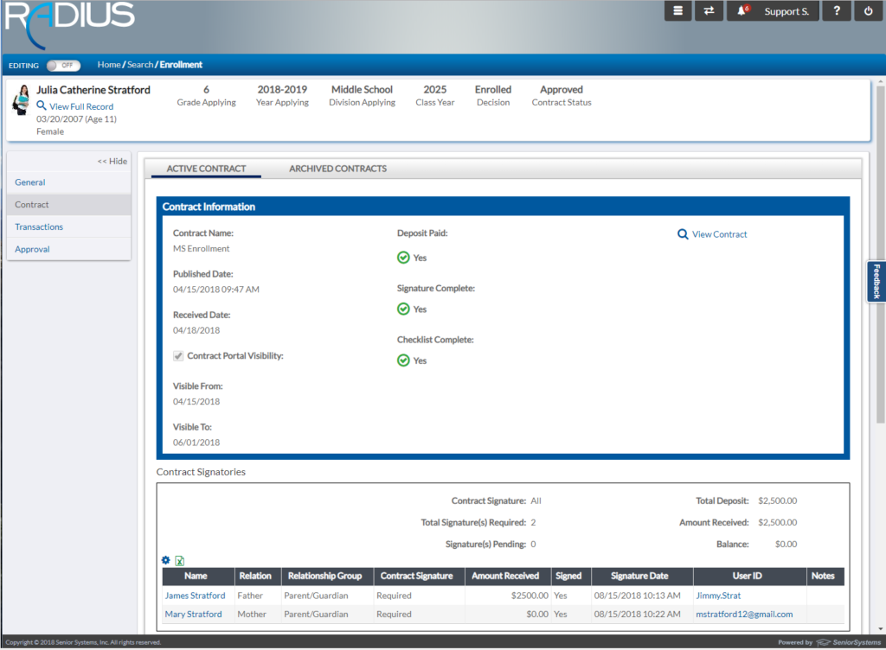Sort by Signed column header

pyautogui.click(x=571, y=576)
